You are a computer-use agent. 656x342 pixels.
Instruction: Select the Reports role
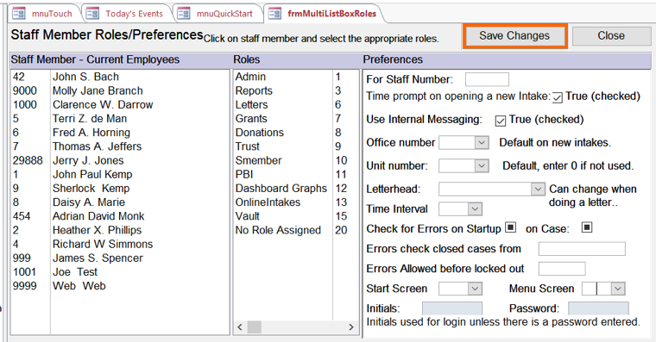296,90
